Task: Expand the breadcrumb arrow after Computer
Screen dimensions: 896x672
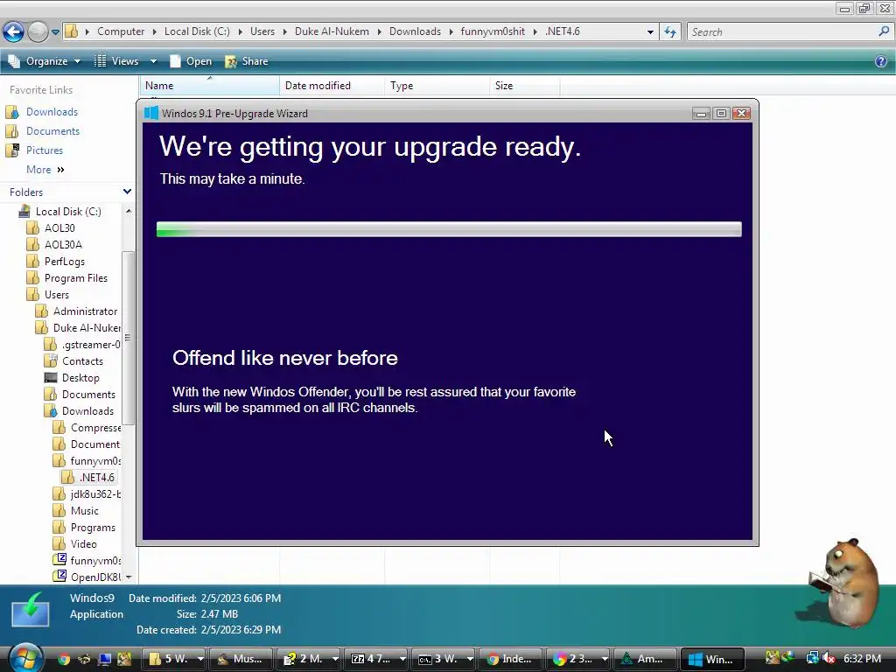Action: pyautogui.click(x=154, y=31)
